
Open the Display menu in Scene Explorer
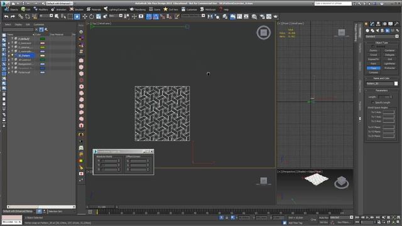18,24
